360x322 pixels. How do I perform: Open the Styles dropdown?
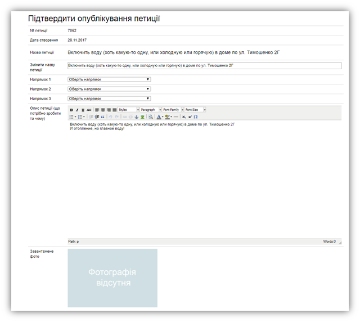click(129, 110)
